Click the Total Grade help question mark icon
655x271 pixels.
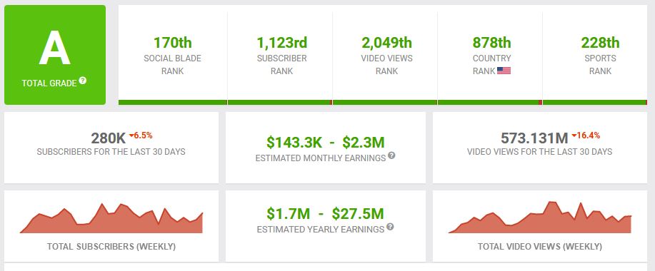(x=83, y=81)
